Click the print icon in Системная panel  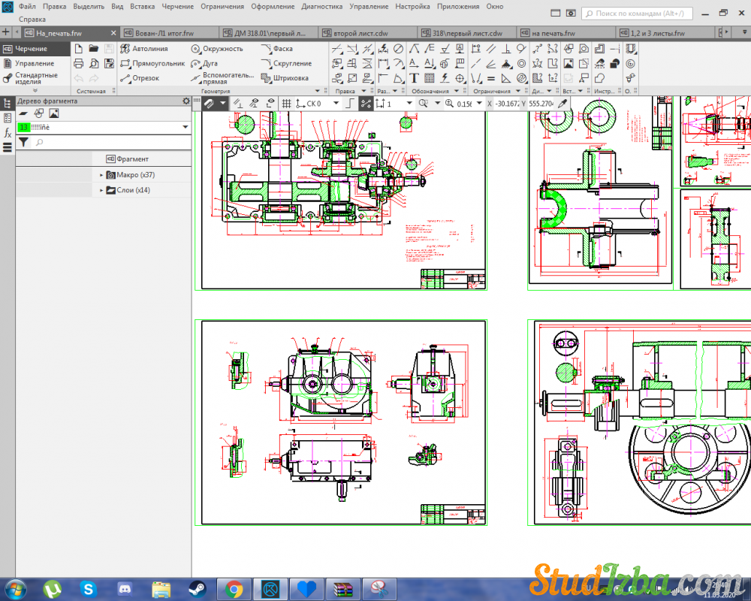[x=79, y=64]
